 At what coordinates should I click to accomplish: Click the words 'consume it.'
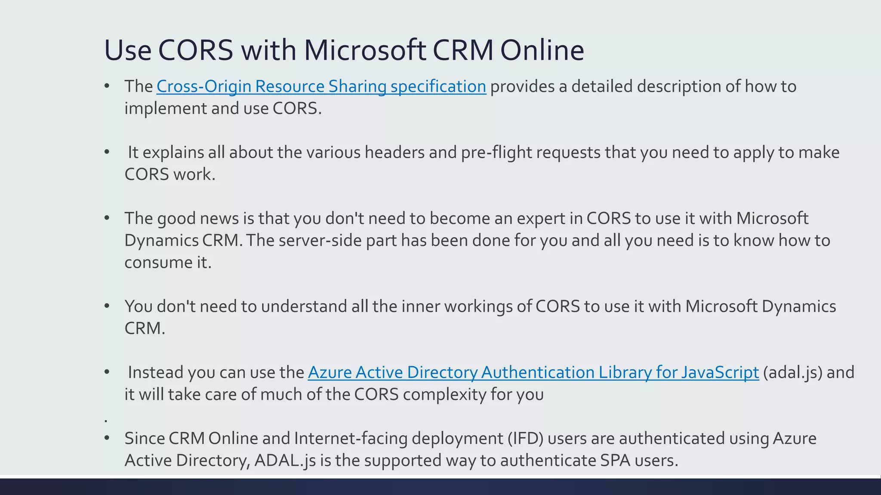168,263
